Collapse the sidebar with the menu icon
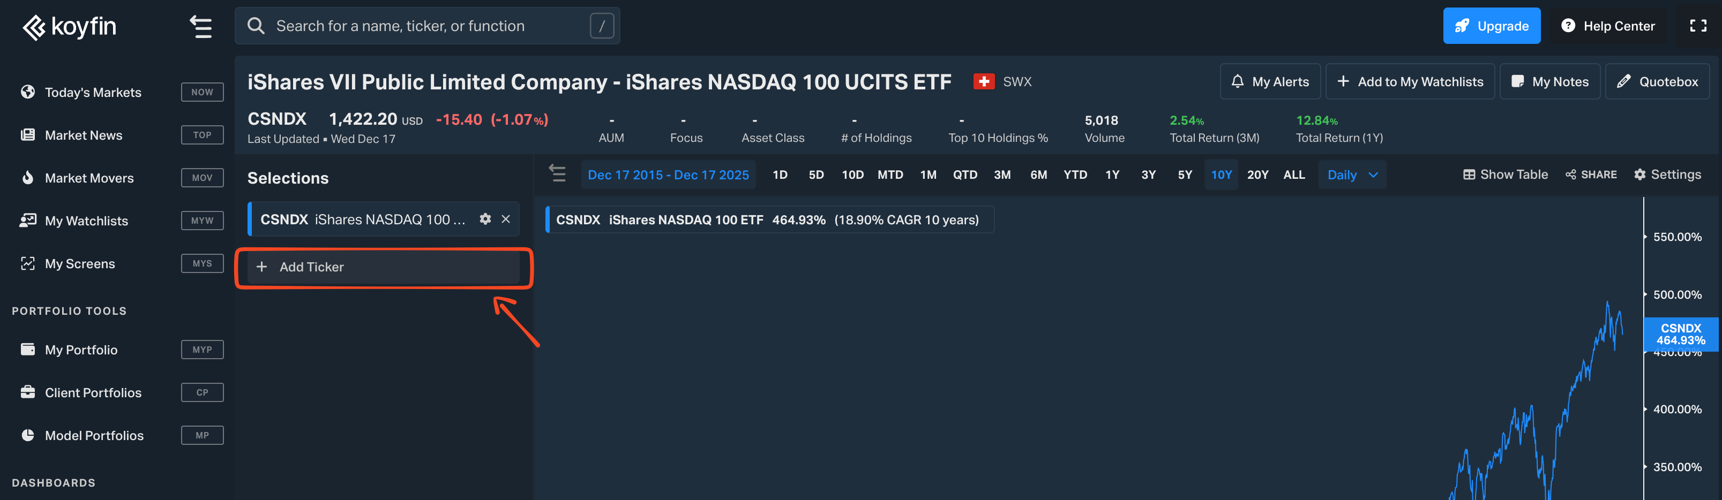This screenshot has width=1722, height=500. [200, 27]
